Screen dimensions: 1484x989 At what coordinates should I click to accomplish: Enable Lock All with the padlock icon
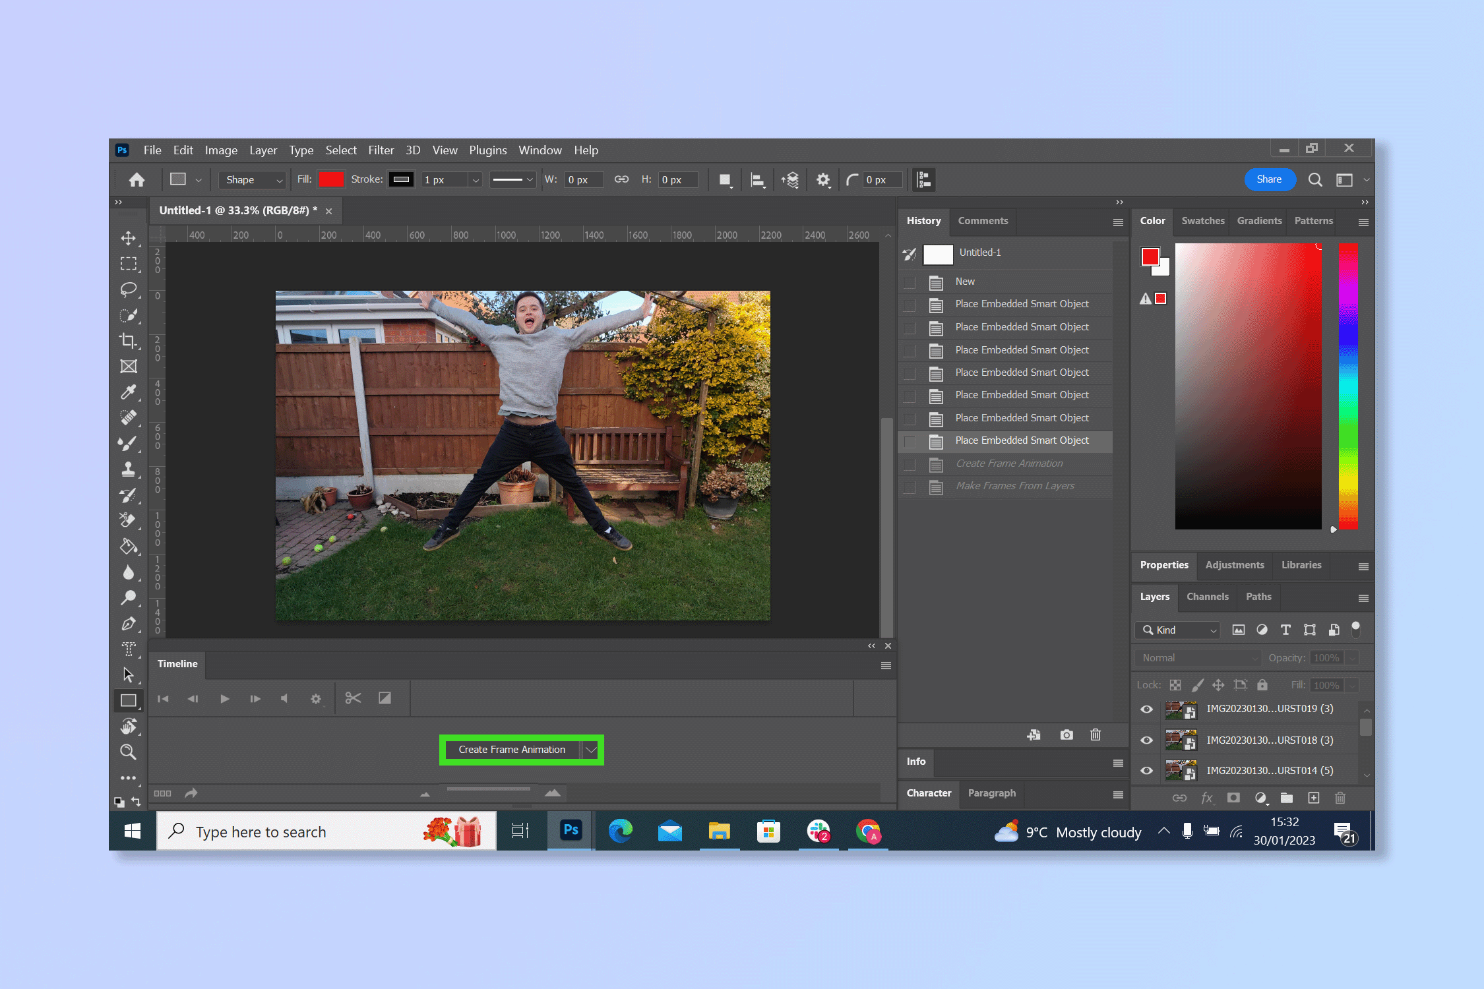[1262, 685]
